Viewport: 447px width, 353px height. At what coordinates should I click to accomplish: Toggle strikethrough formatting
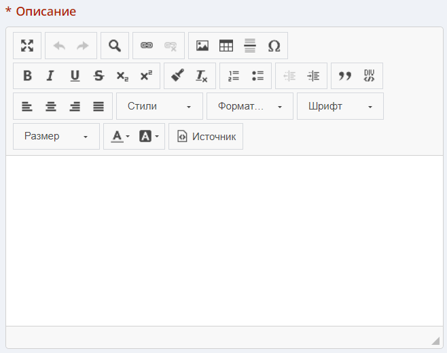[x=99, y=76]
